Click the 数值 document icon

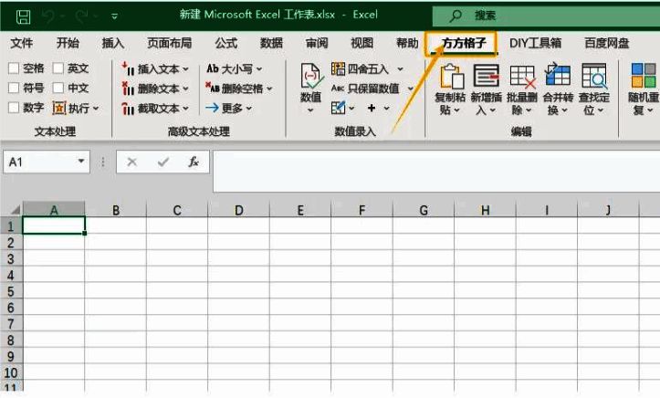pyautogui.click(x=311, y=76)
